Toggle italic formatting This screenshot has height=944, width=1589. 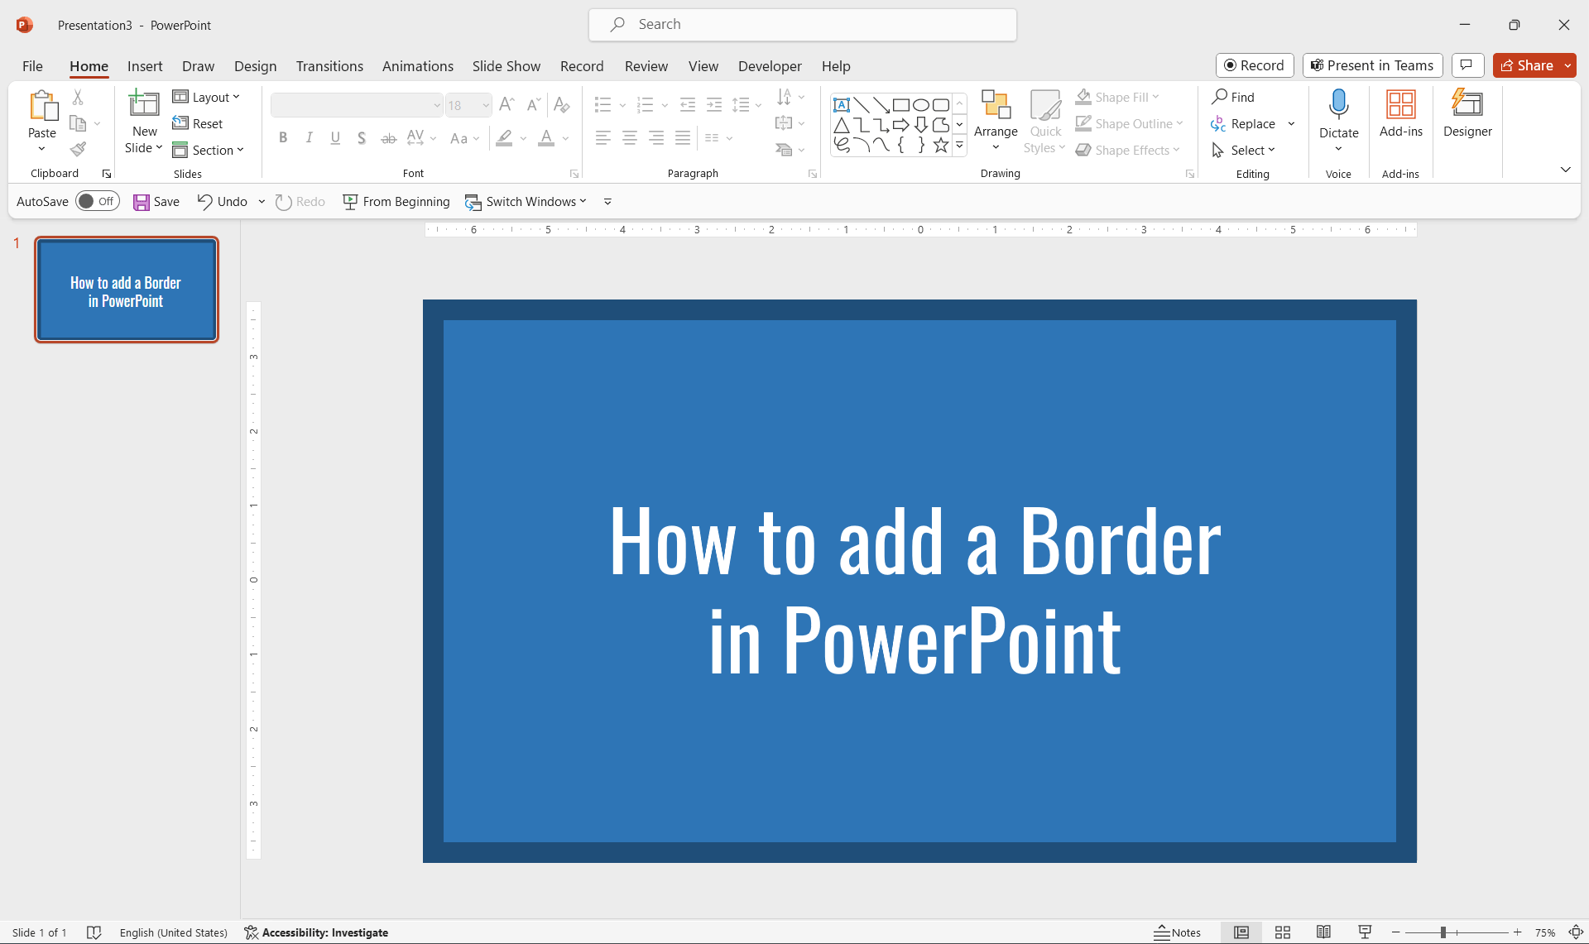309,137
